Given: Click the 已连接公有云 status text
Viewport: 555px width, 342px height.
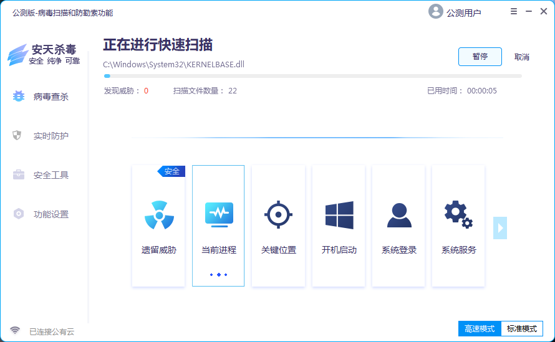Looking at the screenshot, I should click(x=52, y=332).
